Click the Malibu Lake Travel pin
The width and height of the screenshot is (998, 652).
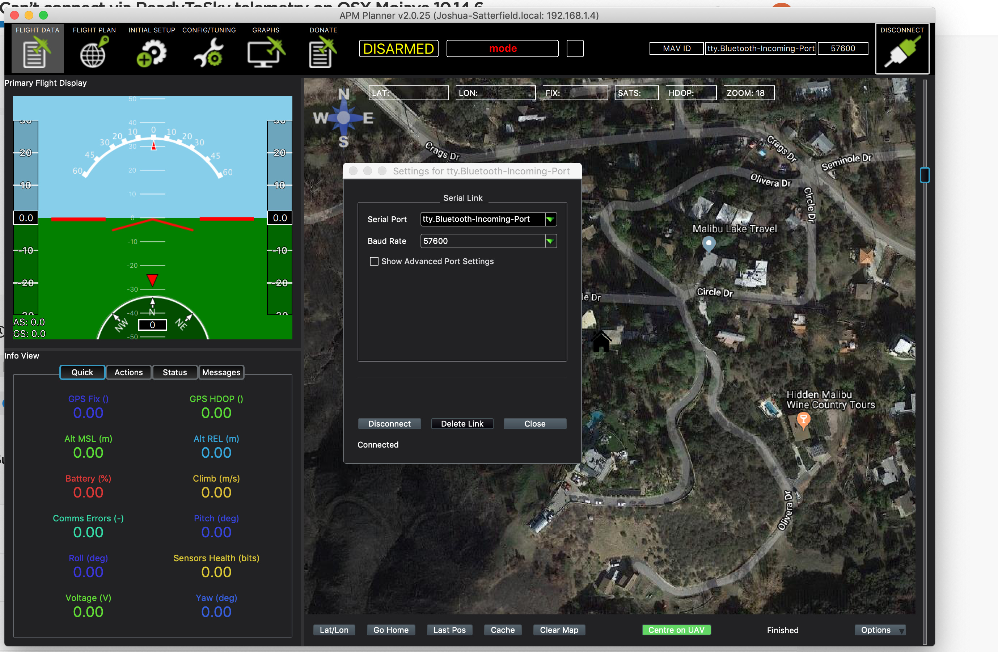(x=709, y=244)
